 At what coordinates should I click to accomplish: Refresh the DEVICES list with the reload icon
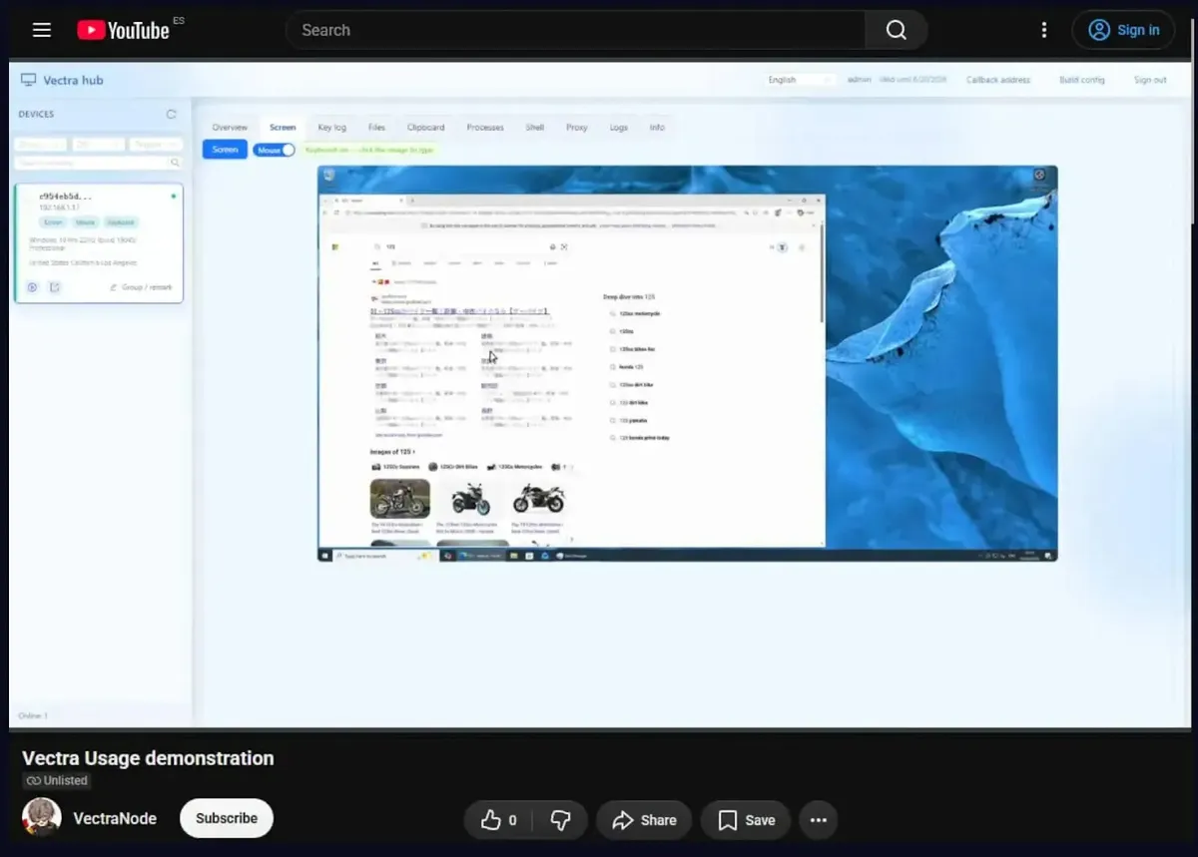click(171, 114)
